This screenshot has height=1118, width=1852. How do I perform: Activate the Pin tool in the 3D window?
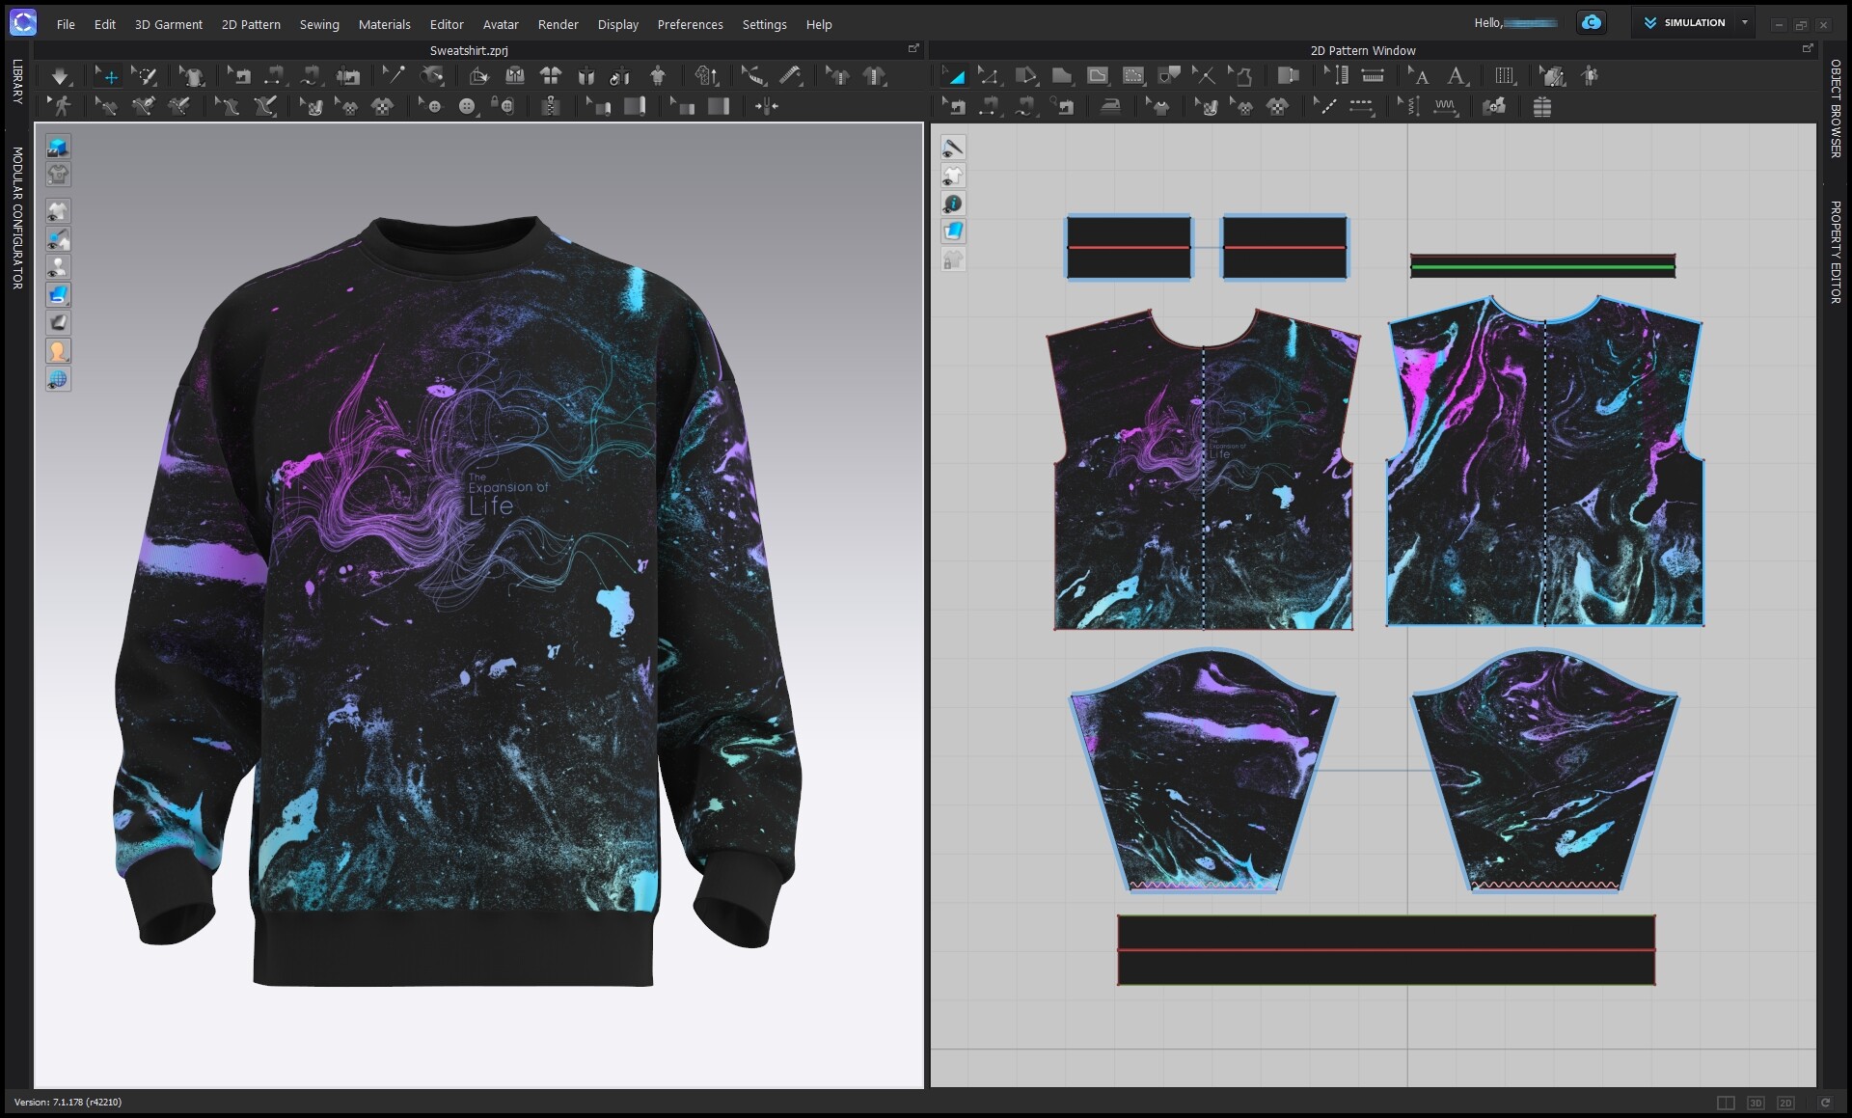394,75
